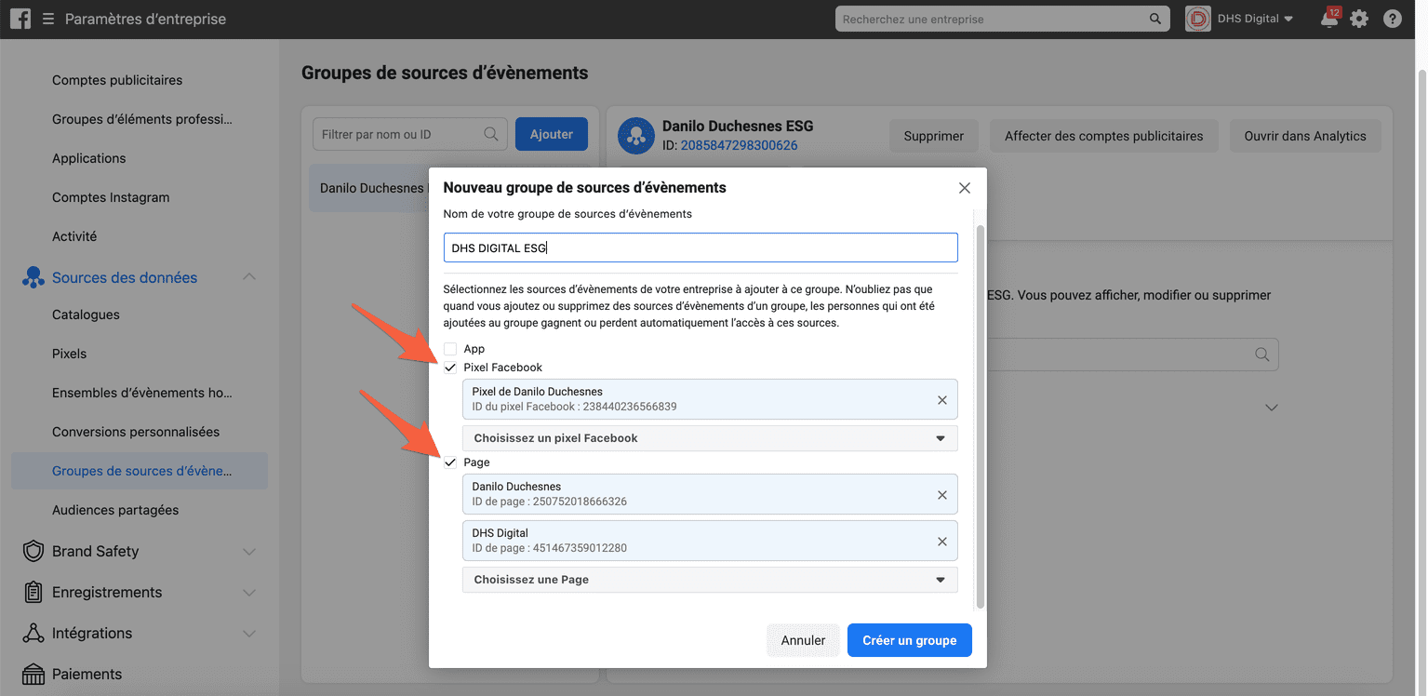Image resolution: width=1428 pixels, height=696 pixels.
Task: Uncheck the Pixel Facebook checkbox
Action: 450,368
